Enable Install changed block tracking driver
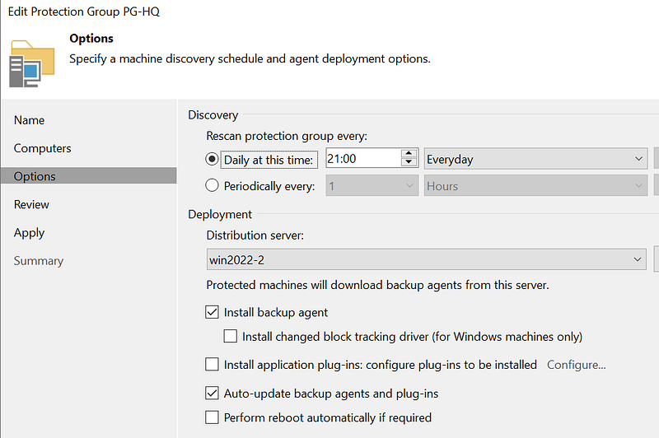Screen dimensions: 659x438 231,337
